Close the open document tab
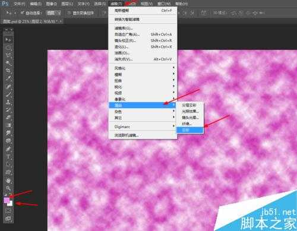Image resolution: width=297 pixels, height=231 pixels. tap(61, 21)
